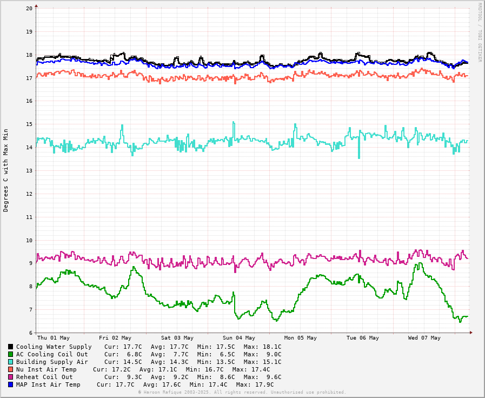Click the blue MAP Inst Air Temp swatch

point(10,384)
